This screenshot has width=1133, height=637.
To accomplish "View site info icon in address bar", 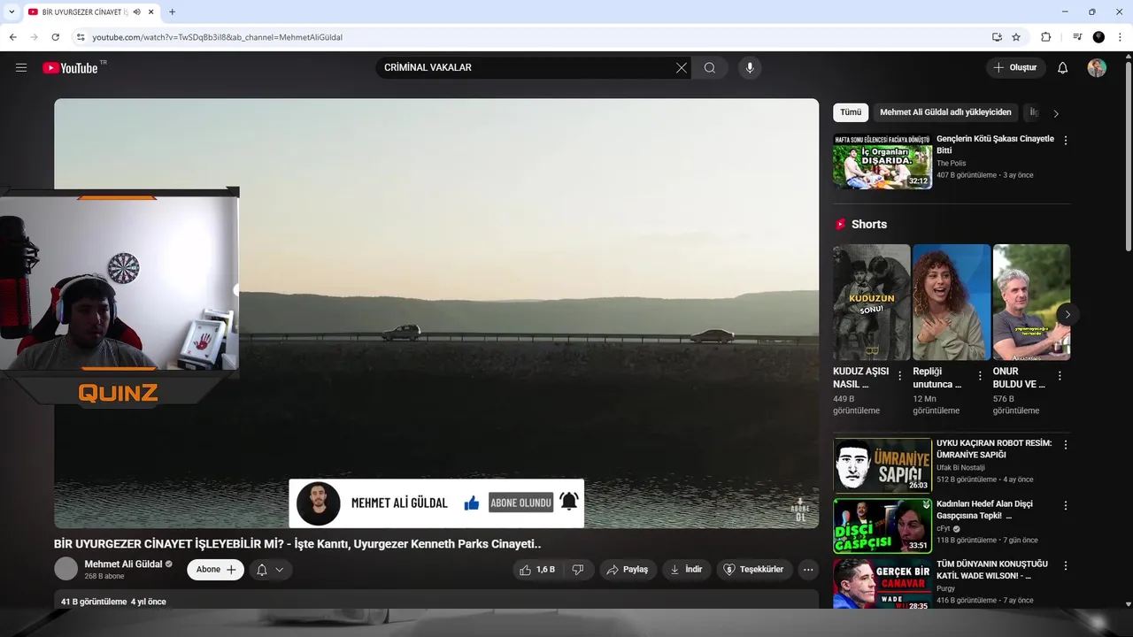I will click(81, 37).
